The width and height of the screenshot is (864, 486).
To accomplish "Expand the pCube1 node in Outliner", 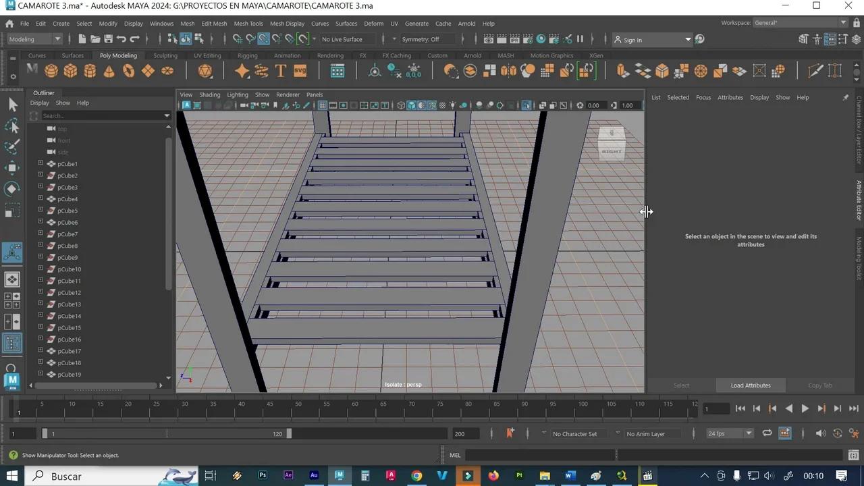I will pos(40,163).
